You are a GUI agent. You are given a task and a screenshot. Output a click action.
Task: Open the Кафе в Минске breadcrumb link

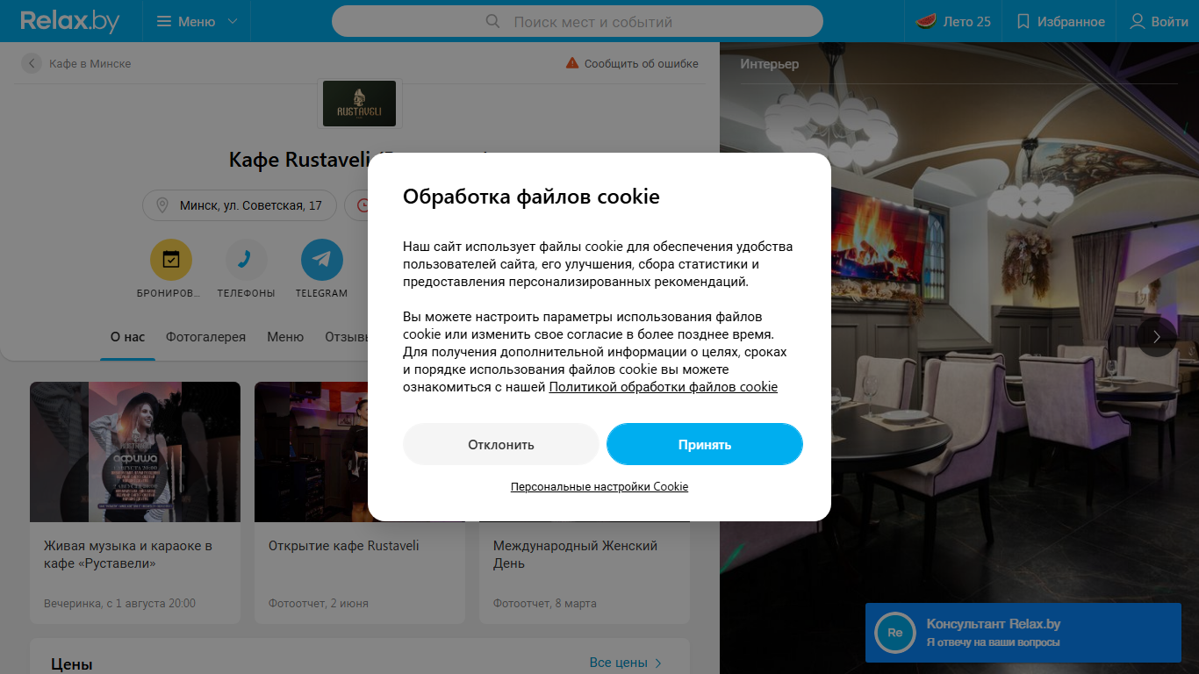coord(90,63)
